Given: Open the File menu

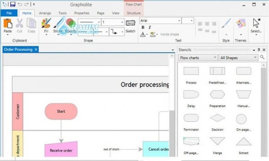Looking at the screenshot, I should tap(9, 13).
